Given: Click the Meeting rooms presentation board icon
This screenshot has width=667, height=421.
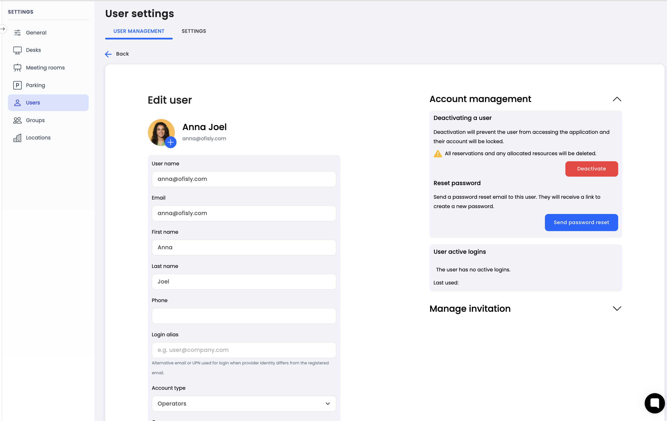Looking at the screenshot, I should click(x=17, y=68).
